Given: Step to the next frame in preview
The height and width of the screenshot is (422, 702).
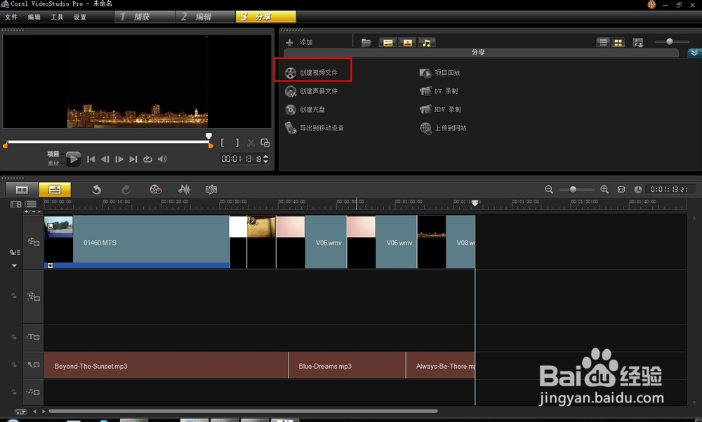Looking at the screenshot, I should coord(119,159).
